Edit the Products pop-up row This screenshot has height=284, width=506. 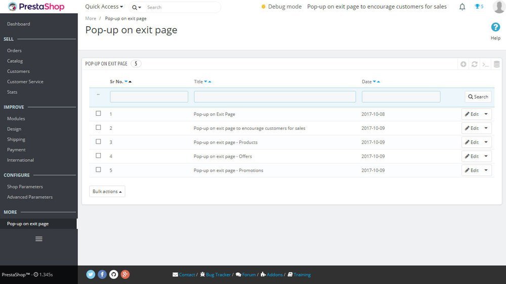[x=472, y=142]
